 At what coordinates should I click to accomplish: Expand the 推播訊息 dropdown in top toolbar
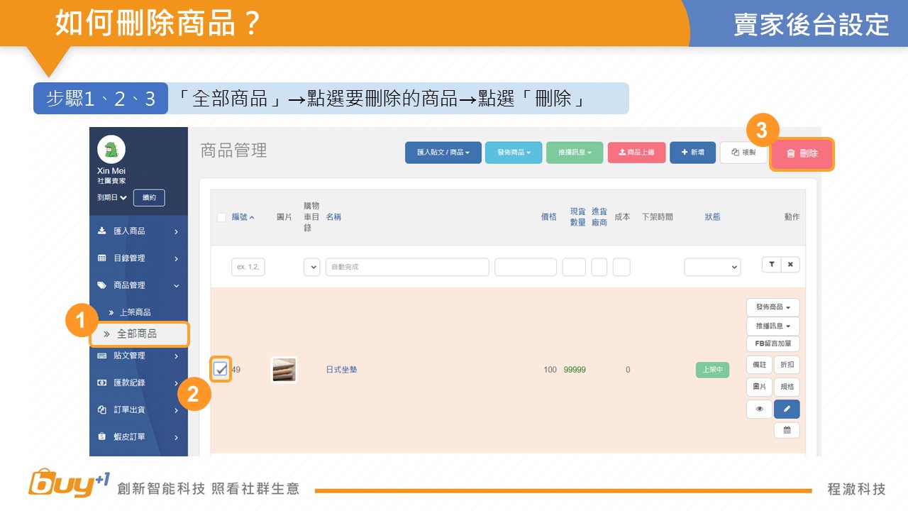pos(574,153)
